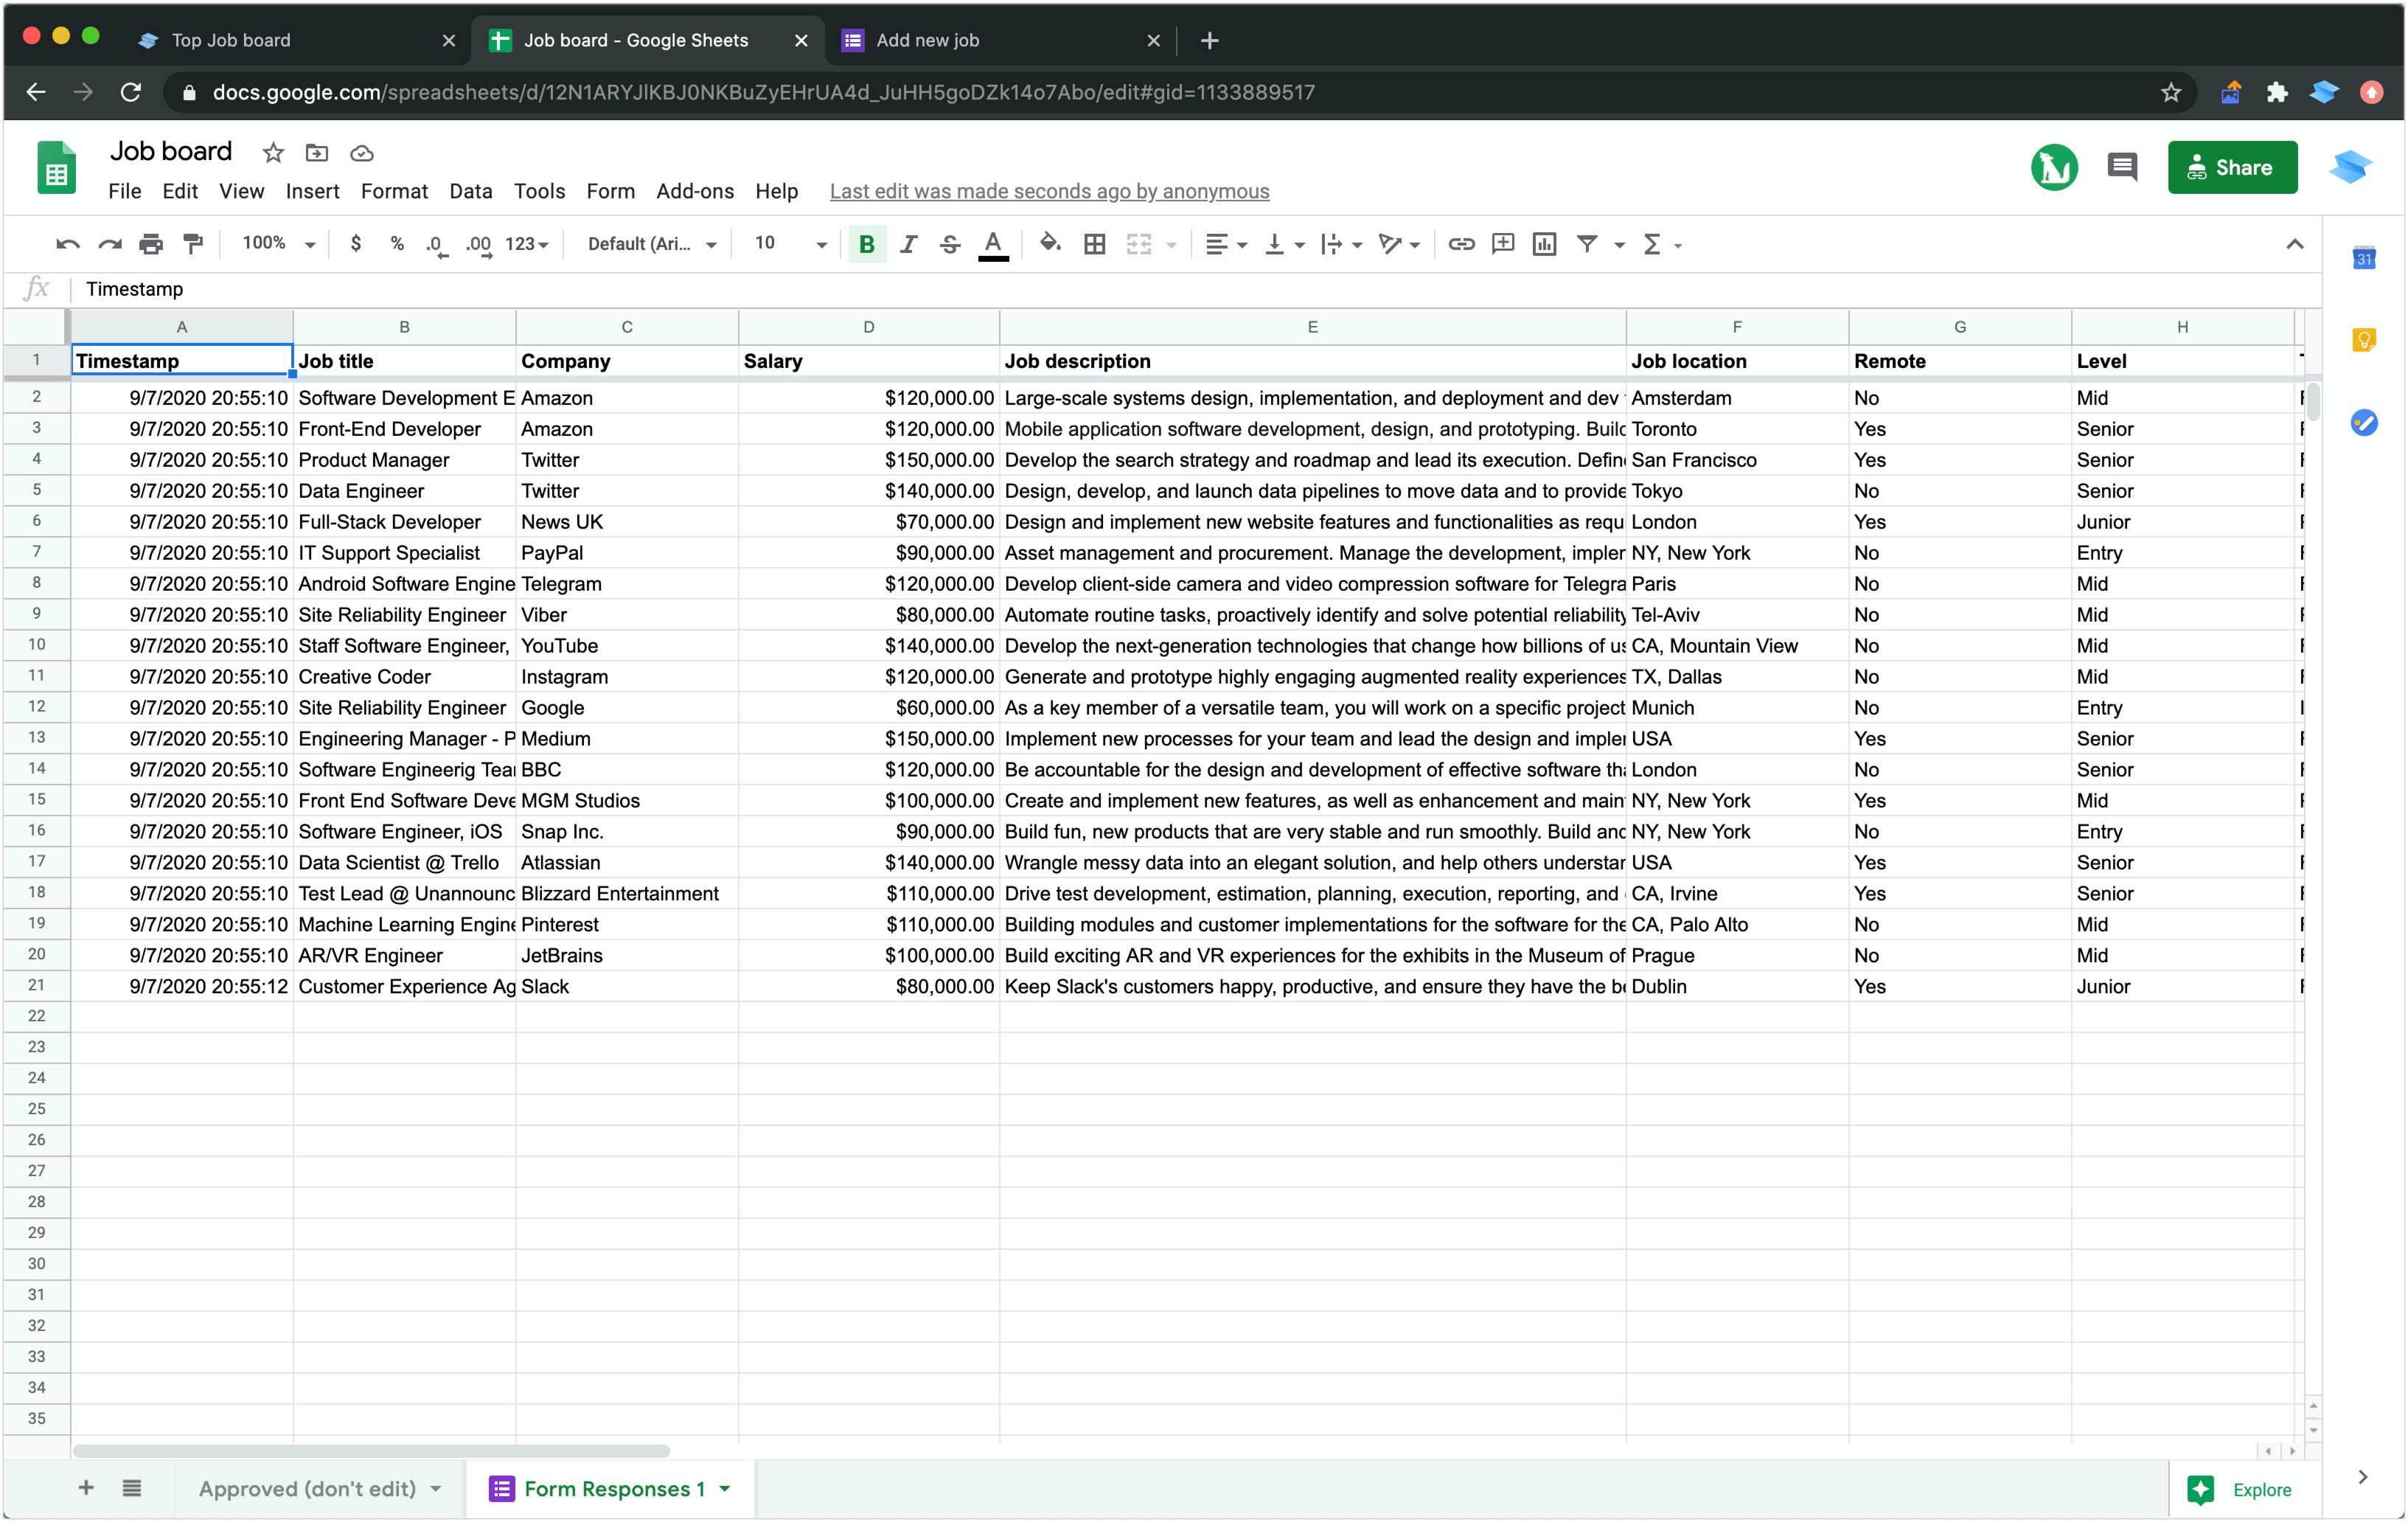The width and height of the screenshot is (2408, 1522).
Task: Bookmark this page with the star icon
Action: point(2170,92)
